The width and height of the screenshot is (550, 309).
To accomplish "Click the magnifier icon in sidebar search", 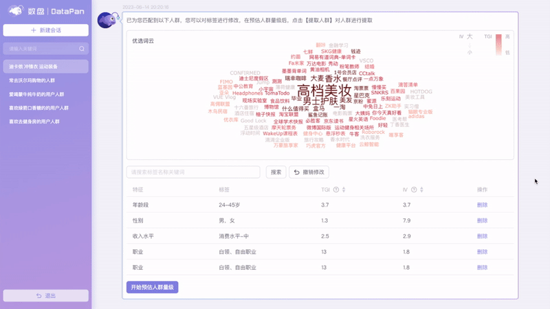I will [x=82, y=49].
